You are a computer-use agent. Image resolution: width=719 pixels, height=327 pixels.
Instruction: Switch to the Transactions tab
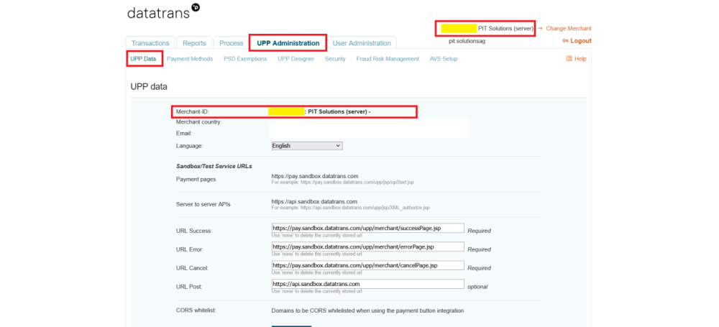(x=150, y=43)
